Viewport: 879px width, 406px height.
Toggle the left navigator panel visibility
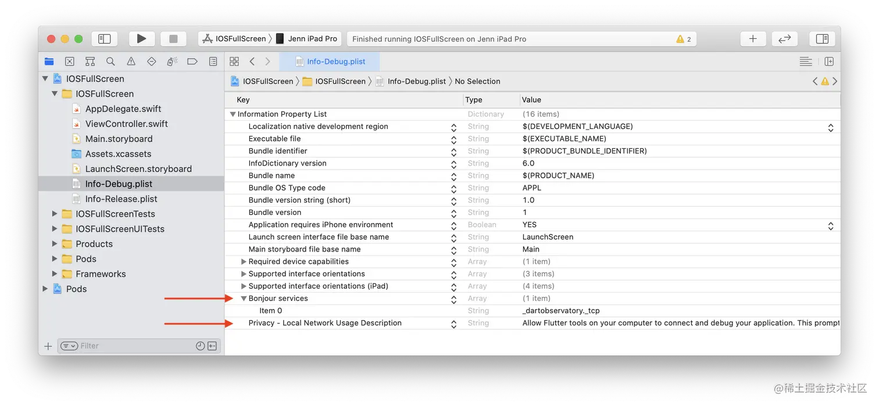(105, 38)
